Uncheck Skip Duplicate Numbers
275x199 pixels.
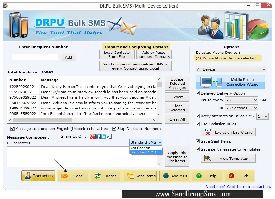coord(114,129)
